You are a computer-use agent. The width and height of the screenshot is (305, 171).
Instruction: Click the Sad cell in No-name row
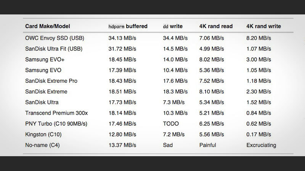167,145
